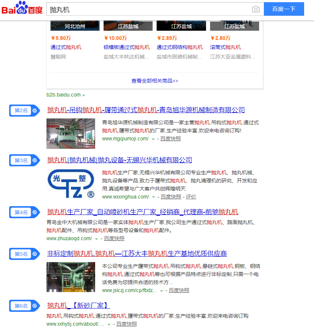
Task: Open result title 青岛旭华源机械制造有限公司
Action: click(146, 110)
